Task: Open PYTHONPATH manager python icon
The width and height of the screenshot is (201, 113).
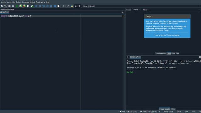Action: point(72,6)
